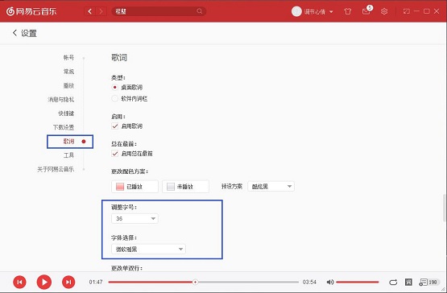
Task: Click the back chevron next to 设置
Action: [x=14, y=33]
